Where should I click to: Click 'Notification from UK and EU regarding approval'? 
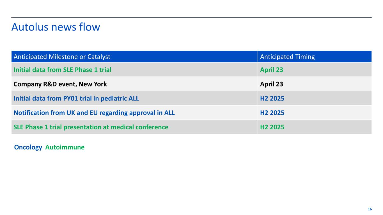(x=94, y=113)
